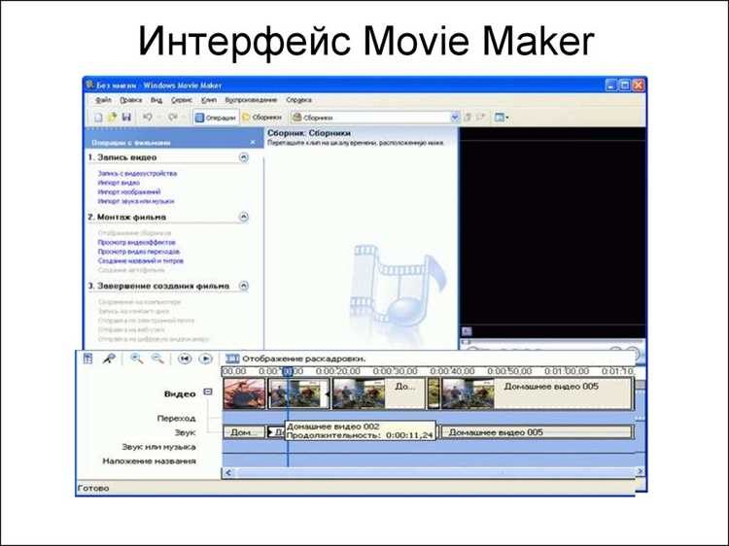Click the Импорт видео link
Viewport: 729px width, 546px height.
click(x=119, y=183)
